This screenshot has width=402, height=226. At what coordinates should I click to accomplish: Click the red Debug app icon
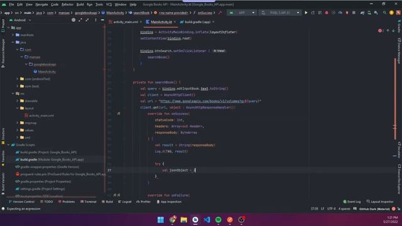coord(327,13)
